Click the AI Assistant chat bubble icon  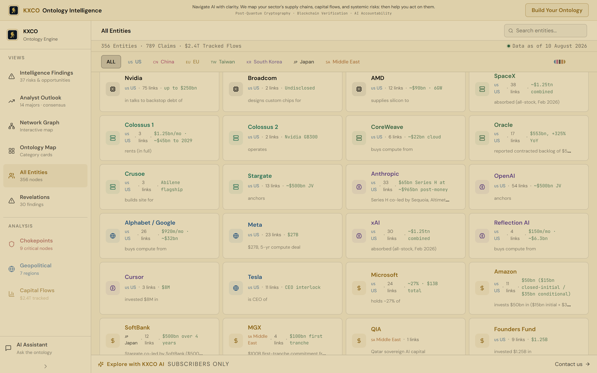pos(8,348)
